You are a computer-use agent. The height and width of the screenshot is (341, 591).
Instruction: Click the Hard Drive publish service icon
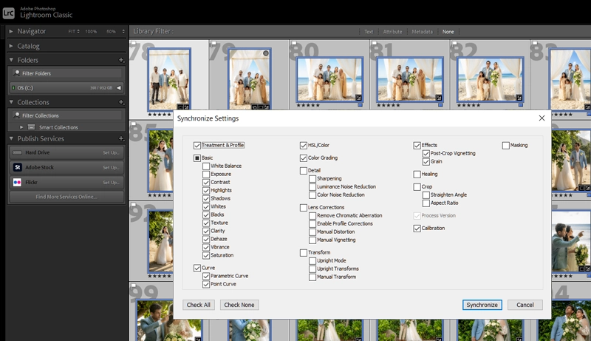click(x=17, y=152)
